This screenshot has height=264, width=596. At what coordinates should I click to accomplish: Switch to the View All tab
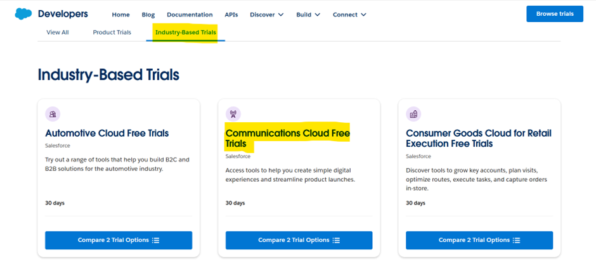pyautogui.click(x=58, y=33)
